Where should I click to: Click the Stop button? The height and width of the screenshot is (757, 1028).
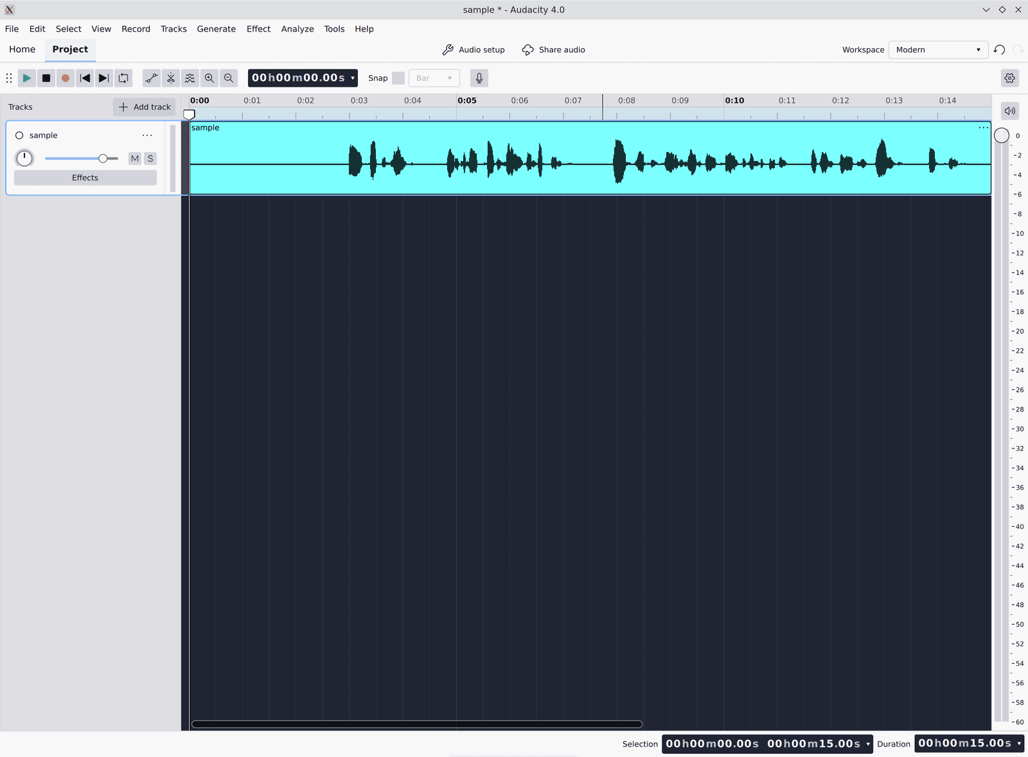point(46,78)
